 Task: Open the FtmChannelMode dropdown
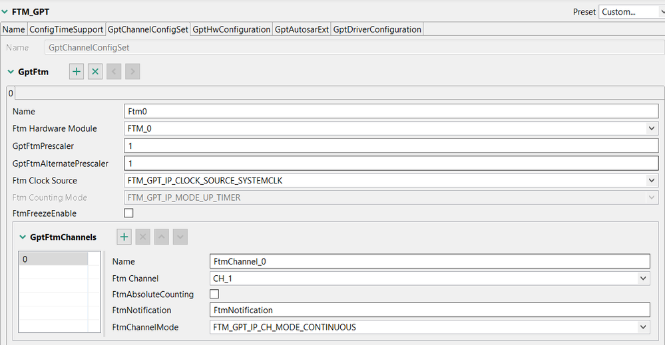(642, 327)
